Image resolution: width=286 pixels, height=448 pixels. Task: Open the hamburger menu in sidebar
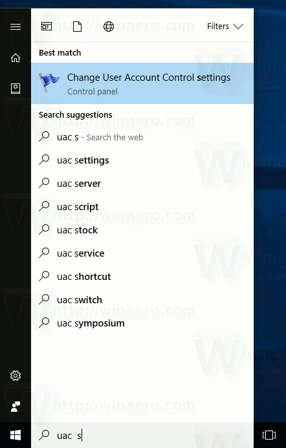click(16, 27)
